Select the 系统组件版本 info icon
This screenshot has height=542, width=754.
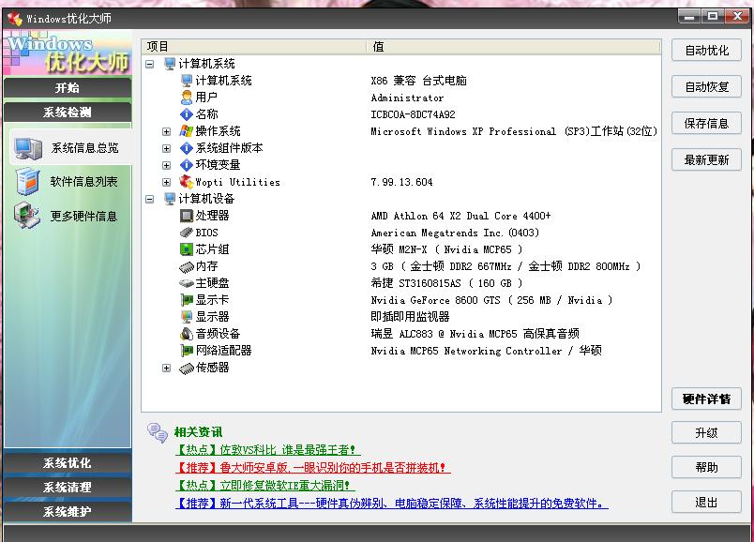click(187, 148)
